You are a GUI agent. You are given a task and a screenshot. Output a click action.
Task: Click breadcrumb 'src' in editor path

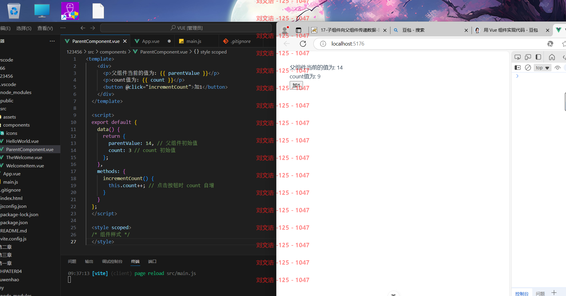point(91,52)
